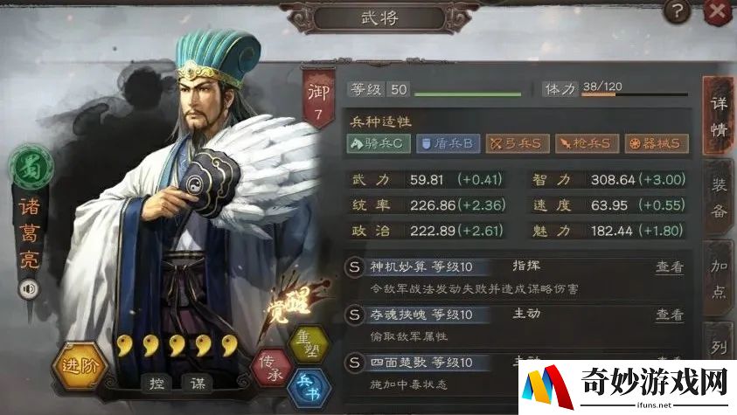
Task: Open the 兵书 blue hexagon icon
Action: (x=309, y=388)
